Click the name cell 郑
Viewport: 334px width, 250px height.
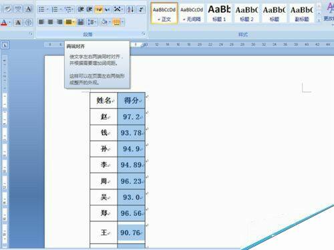coord(104,213)
